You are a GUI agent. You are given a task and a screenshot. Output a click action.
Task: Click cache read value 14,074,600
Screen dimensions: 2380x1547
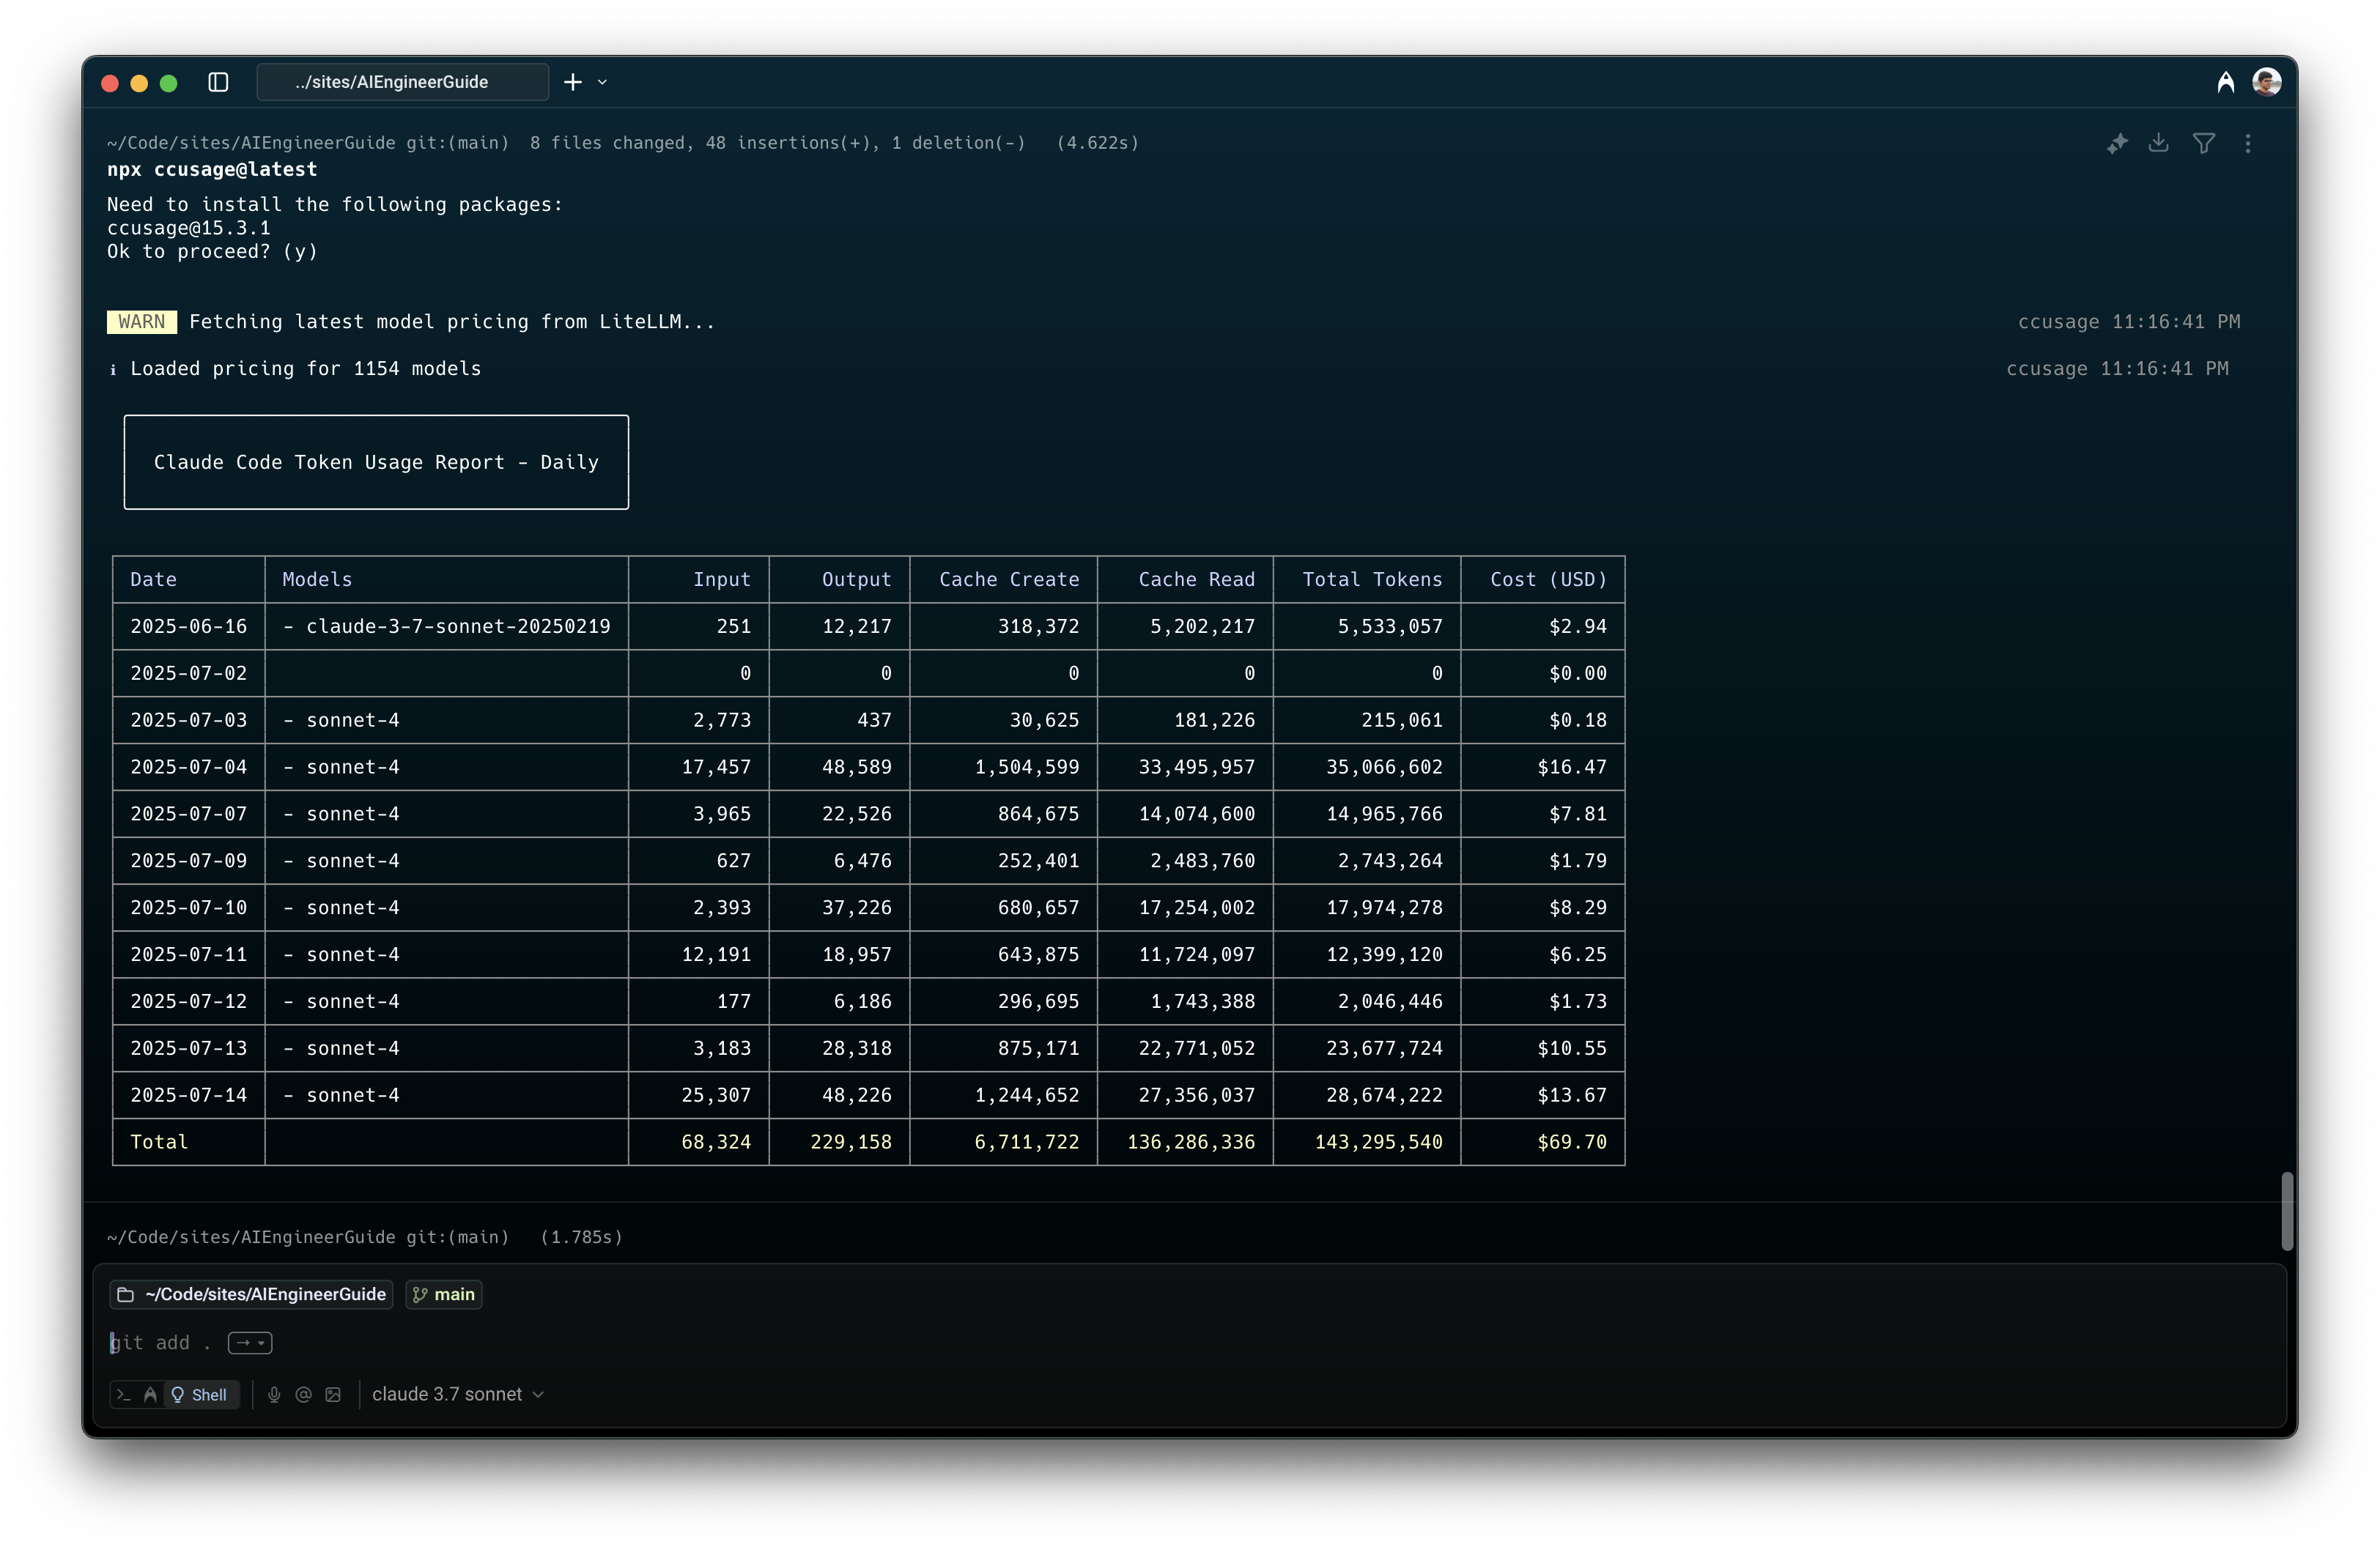point(1197,815)
